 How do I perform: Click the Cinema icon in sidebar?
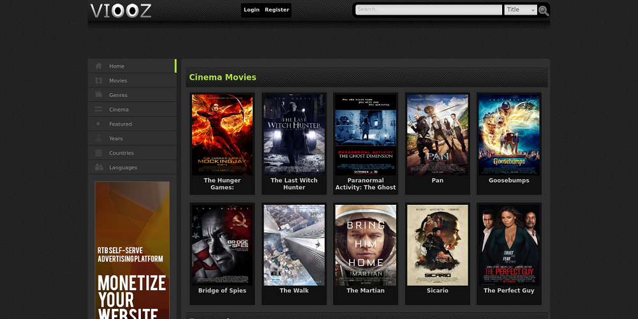click(98, 110)
